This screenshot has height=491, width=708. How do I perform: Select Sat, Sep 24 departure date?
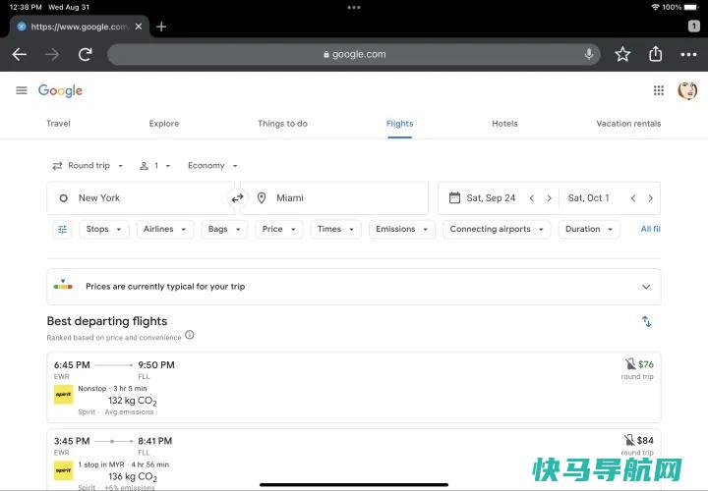click(x=491, y=198)
